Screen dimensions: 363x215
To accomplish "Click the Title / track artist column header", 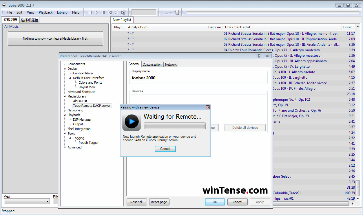I will [282, 27].
